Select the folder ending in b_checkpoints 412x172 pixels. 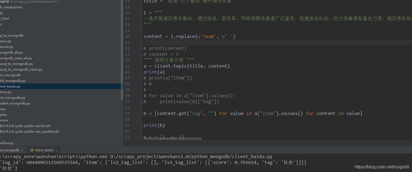click(11, 7)
